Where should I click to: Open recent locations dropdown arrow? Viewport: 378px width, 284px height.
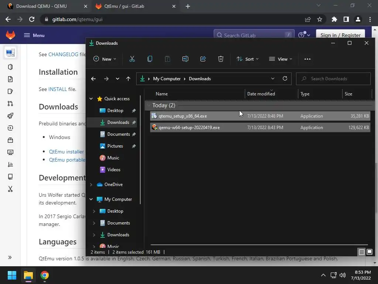tap(117, 79)
